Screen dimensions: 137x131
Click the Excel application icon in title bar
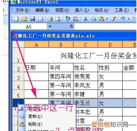point(13,2)
